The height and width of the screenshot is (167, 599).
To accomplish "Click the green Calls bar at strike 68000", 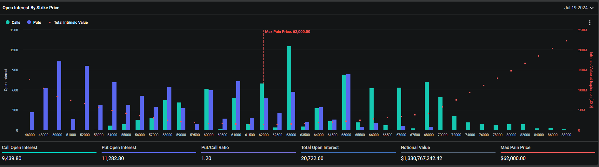I will tap(427, 106).
